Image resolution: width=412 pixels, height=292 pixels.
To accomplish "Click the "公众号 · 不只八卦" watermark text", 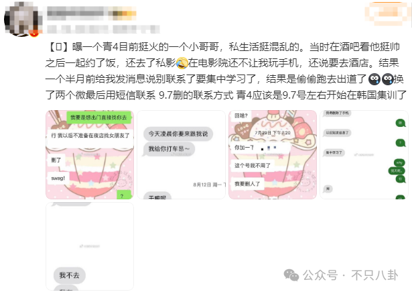I will [x=350, y=275].
